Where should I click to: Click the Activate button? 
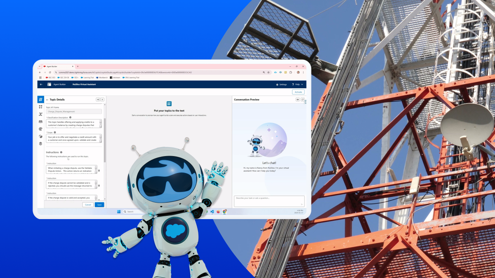click(x=298, y=91)
